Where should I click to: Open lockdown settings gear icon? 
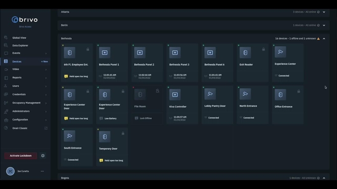point(43,155)
